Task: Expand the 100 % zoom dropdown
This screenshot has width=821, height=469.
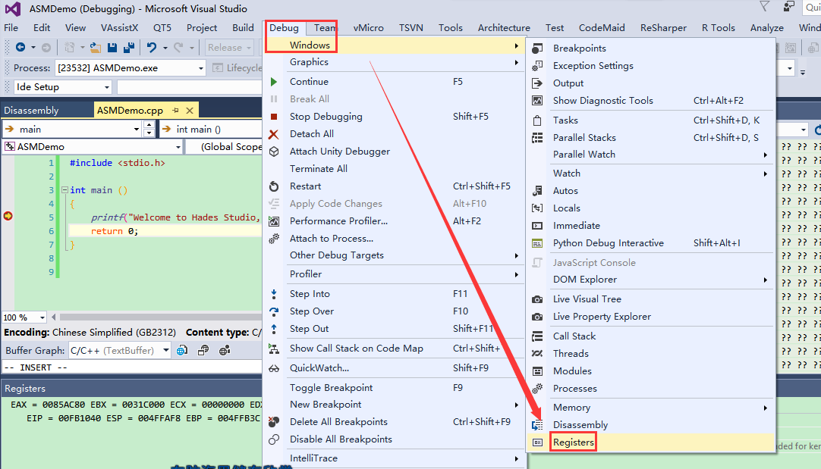Action: pyautogui.click(x=41, y=317)
